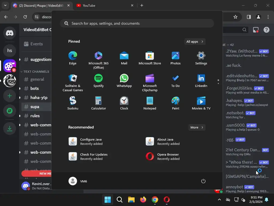The image size is (274, 206).
Task: Launch Spotify from Start menu
Action: [x=98, y=81]
